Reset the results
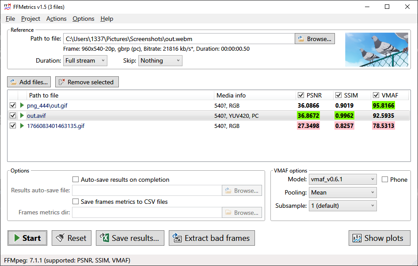The height and width of the screenshot is (266, 418). point(72,238)
